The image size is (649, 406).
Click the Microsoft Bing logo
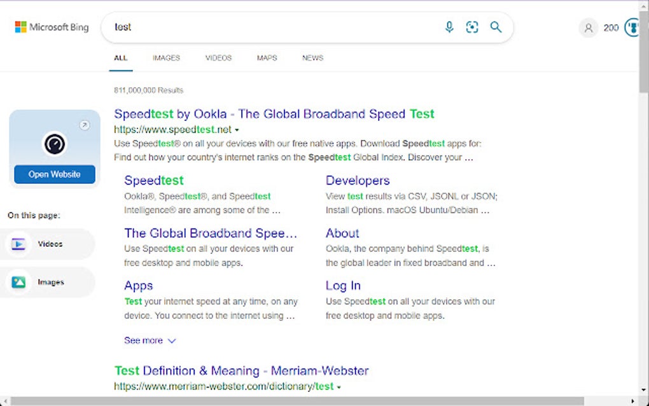(x=51, y=27)
